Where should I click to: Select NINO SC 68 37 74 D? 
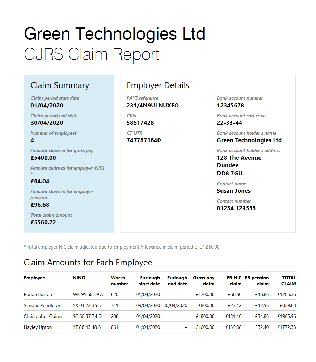click(87, 316)
